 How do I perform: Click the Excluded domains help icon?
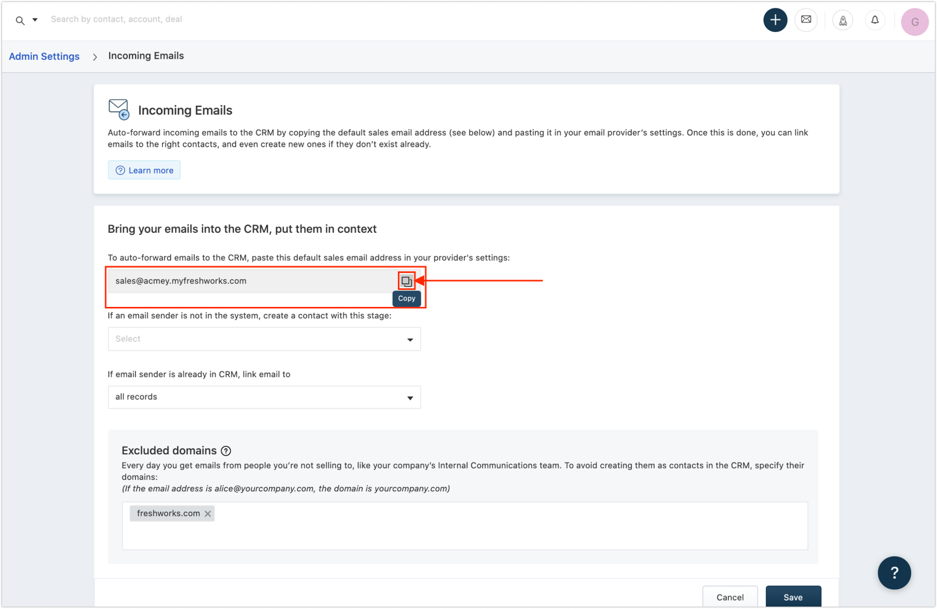226,451
